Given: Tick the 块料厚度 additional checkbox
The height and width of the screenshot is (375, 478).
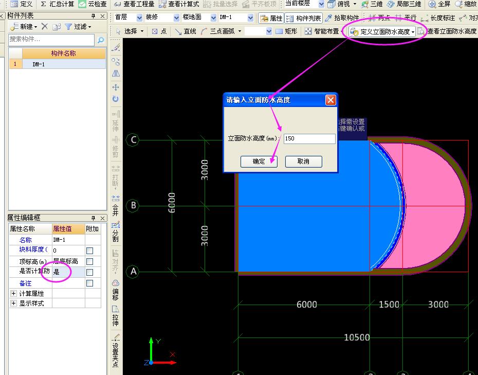Looking at the screenshot, I should pyautogui.click(x=90, y=250).
